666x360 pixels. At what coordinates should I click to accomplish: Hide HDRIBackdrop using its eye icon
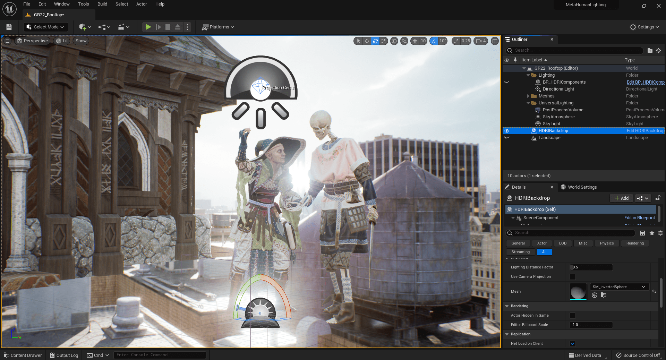pos(507,131)
